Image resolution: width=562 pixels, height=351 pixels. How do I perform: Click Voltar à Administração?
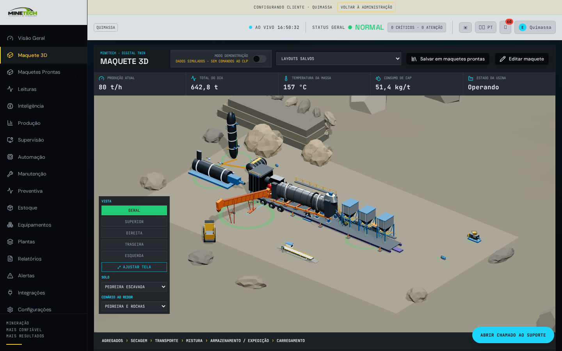366,7
